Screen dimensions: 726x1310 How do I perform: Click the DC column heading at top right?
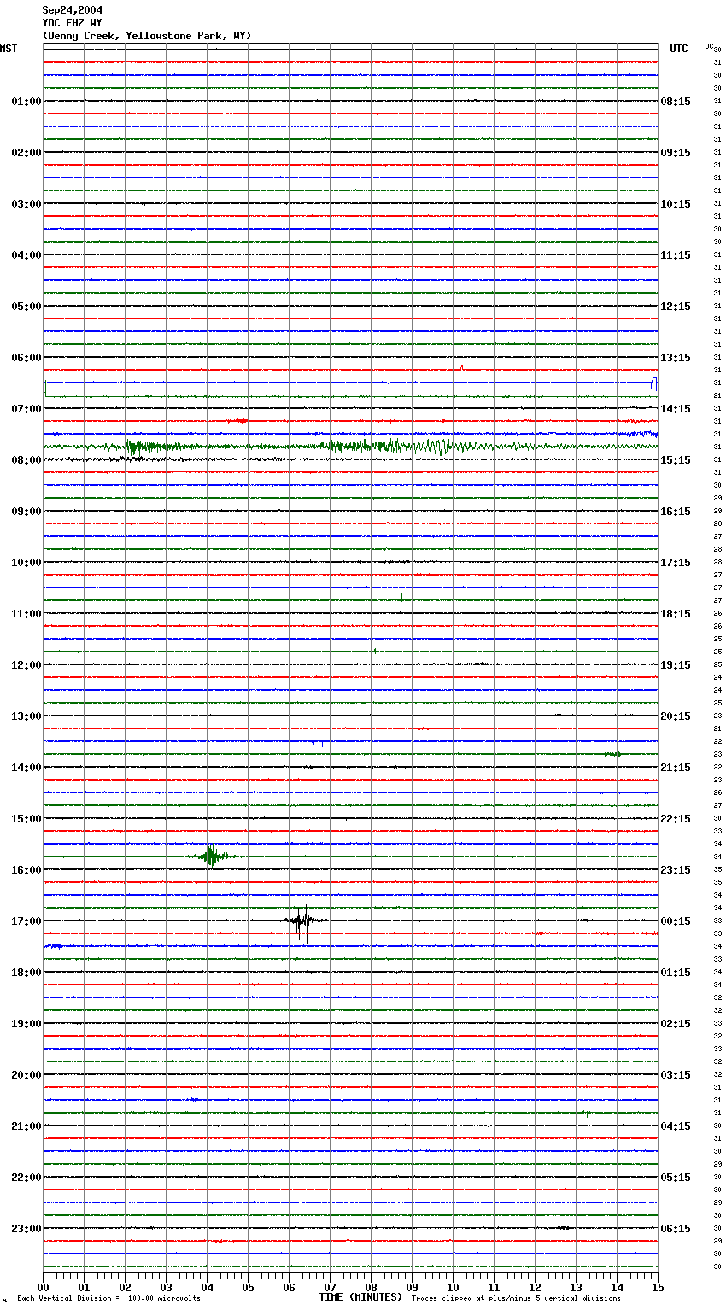click(x=710, y=46)
